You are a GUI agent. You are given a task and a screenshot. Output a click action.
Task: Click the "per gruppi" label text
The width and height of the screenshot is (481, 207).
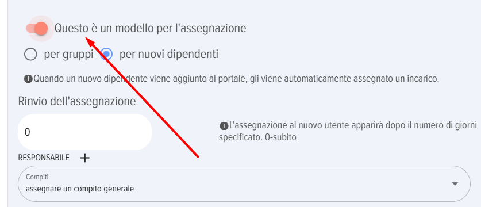tap(68, 55)
